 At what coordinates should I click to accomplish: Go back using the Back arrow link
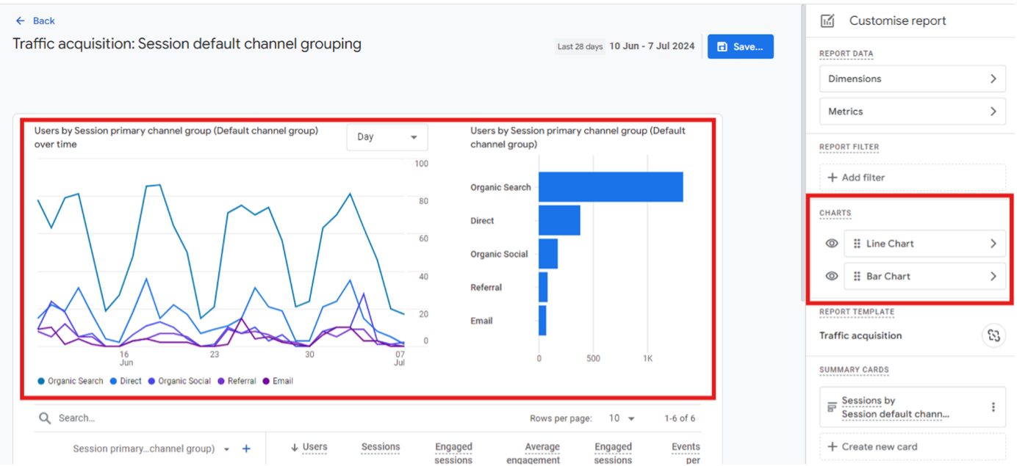[x=35, y=21]
